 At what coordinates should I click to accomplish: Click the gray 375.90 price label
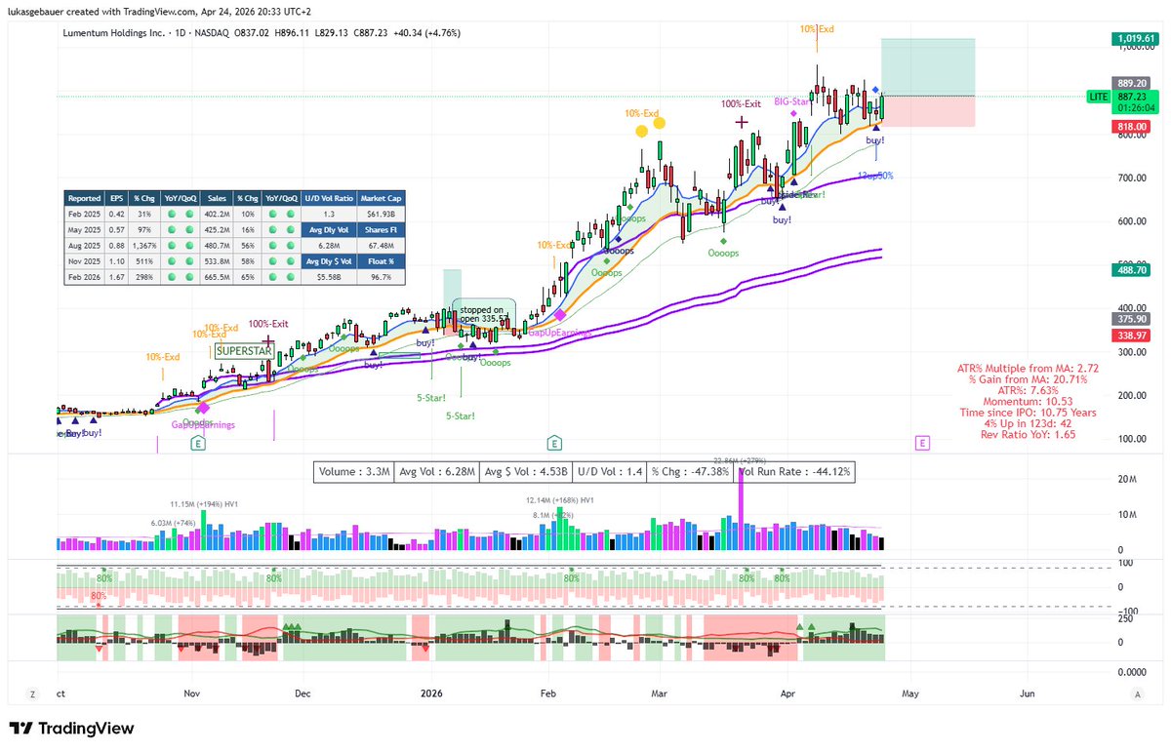tap(1130, 318)
